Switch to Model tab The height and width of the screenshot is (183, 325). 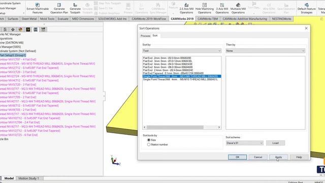[9, 178]
